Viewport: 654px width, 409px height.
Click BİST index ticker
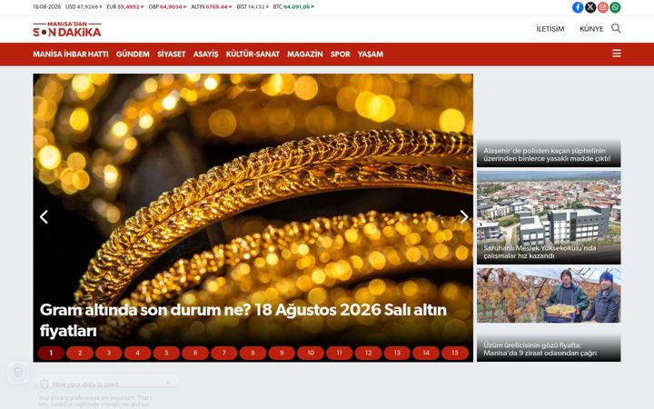[253, 6]
